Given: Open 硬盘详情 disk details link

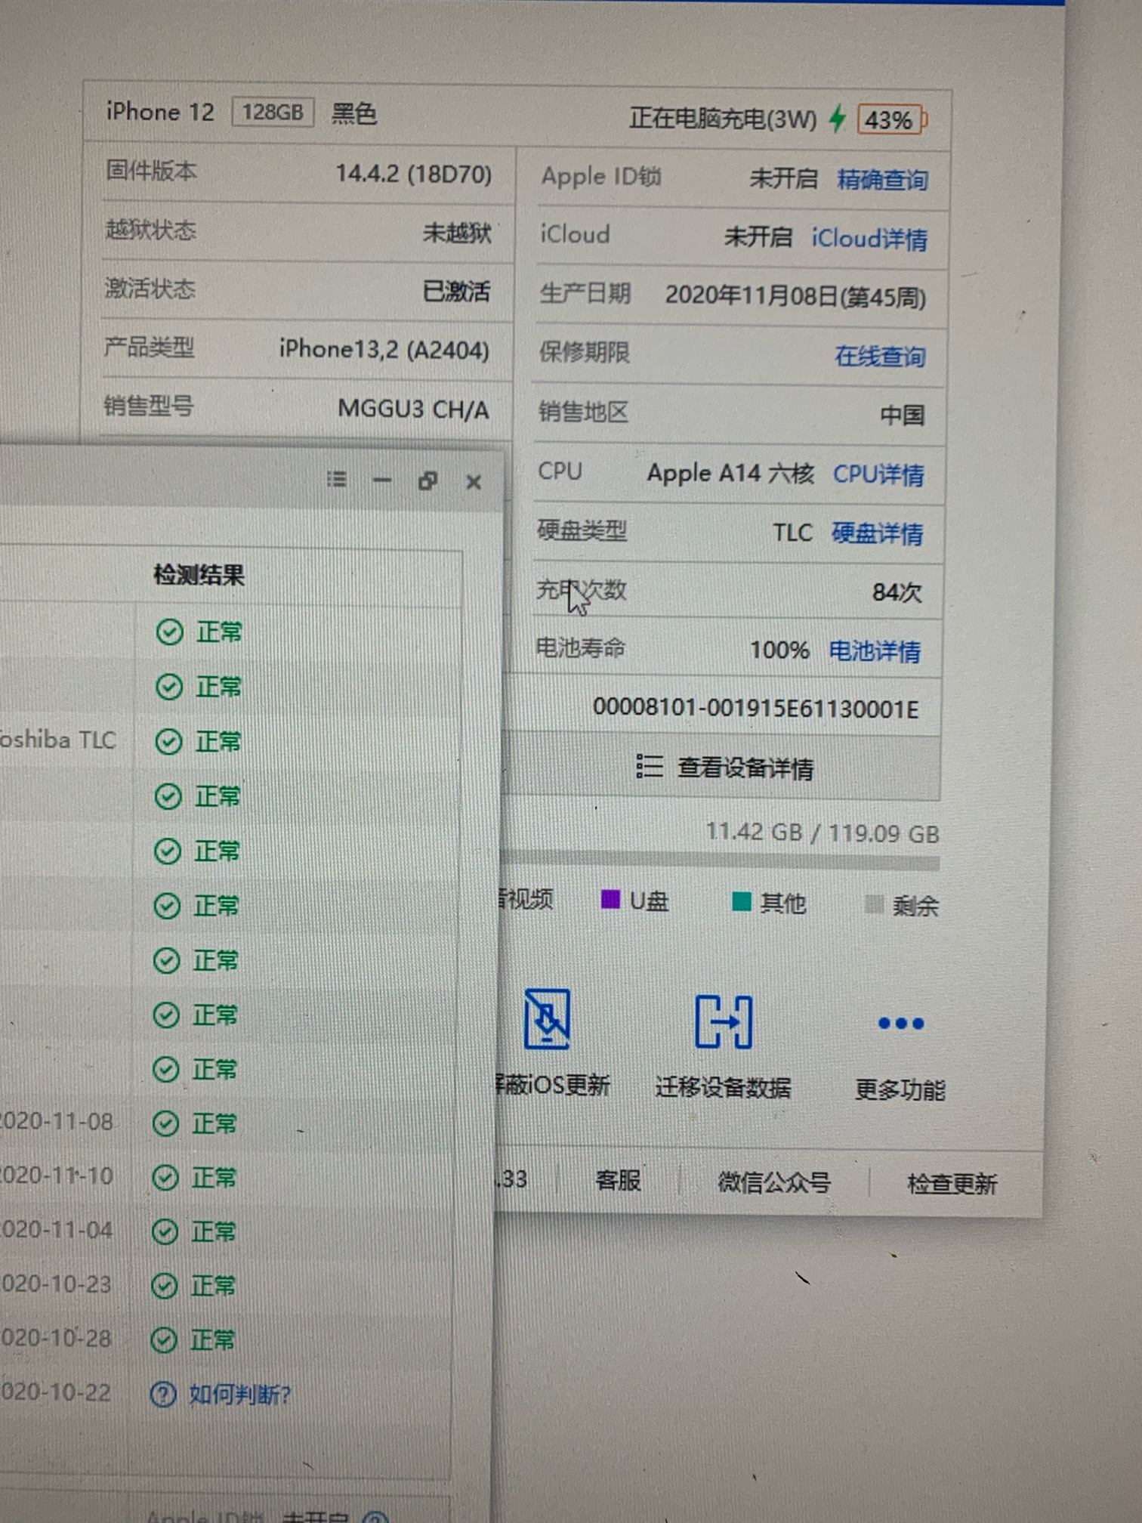Looking at the screenshot, I should [x=877, y=533].
